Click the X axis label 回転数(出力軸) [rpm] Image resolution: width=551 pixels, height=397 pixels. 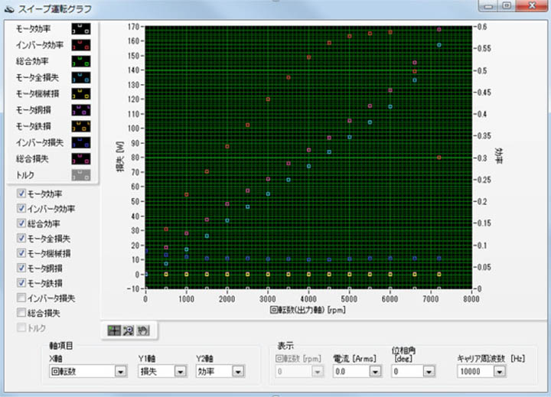tap(308, 310)
